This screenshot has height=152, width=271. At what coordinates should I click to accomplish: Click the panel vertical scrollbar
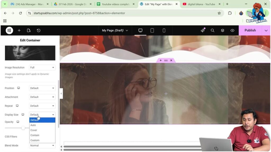point(58,104)
